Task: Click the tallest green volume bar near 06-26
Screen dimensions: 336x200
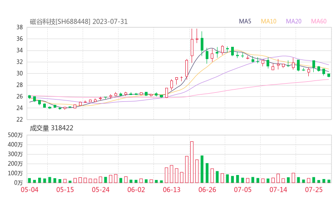Action: (x=202, y=169)
